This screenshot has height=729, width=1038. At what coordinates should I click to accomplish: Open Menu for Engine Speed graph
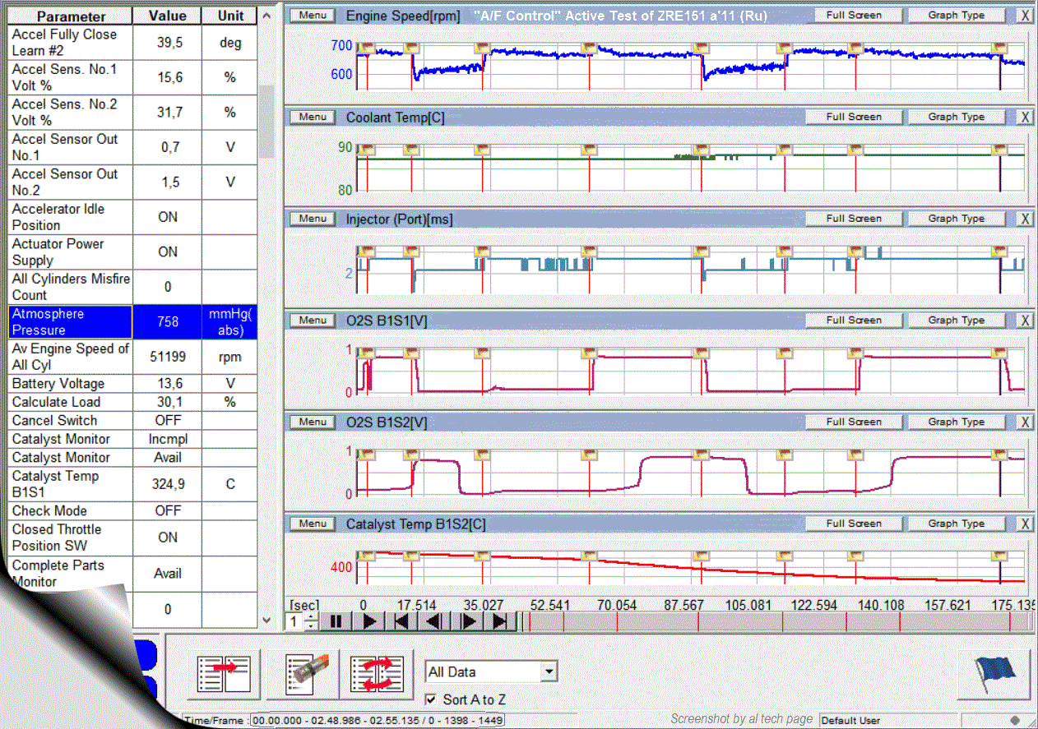313,16
